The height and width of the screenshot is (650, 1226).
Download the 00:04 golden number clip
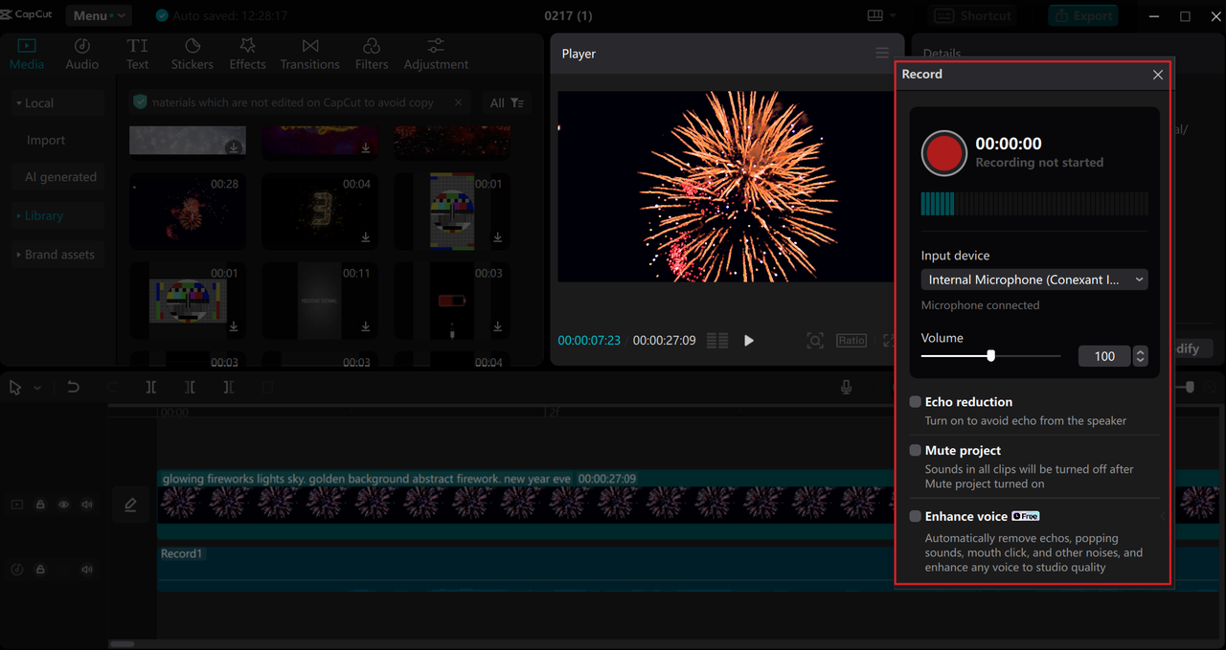[x=365, y=237]
